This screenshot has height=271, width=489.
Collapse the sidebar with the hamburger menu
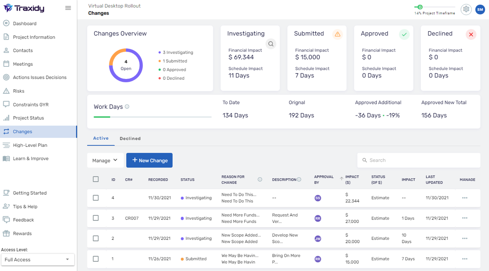click(68, 7)
